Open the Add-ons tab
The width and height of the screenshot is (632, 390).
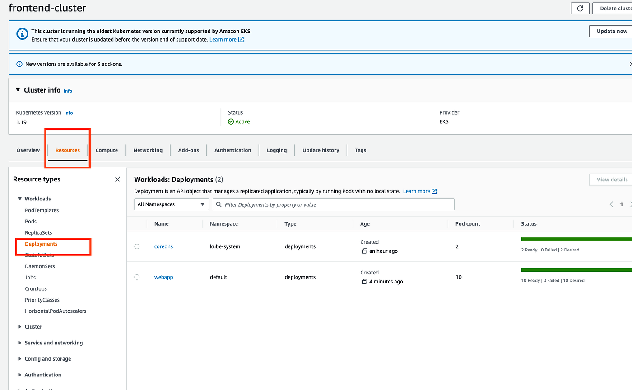pyautogui.click(x=188, y=150)
